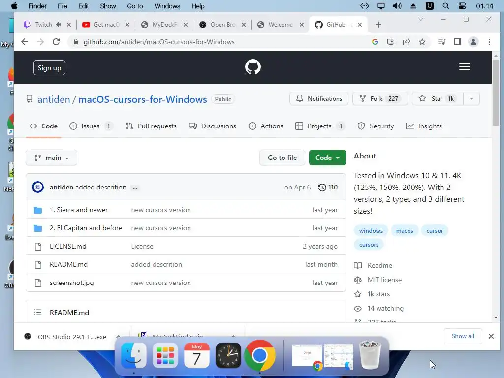Viewport: 504px width, 378px height.
Task: Click the Notifications button
Action: 319,98
